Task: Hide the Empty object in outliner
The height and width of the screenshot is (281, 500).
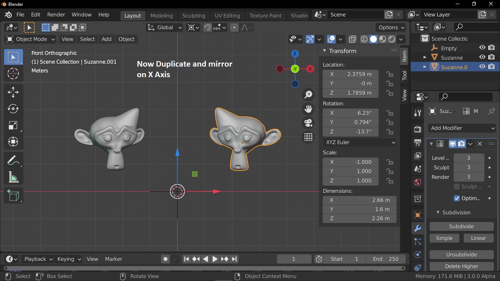Action: (482, 48)
